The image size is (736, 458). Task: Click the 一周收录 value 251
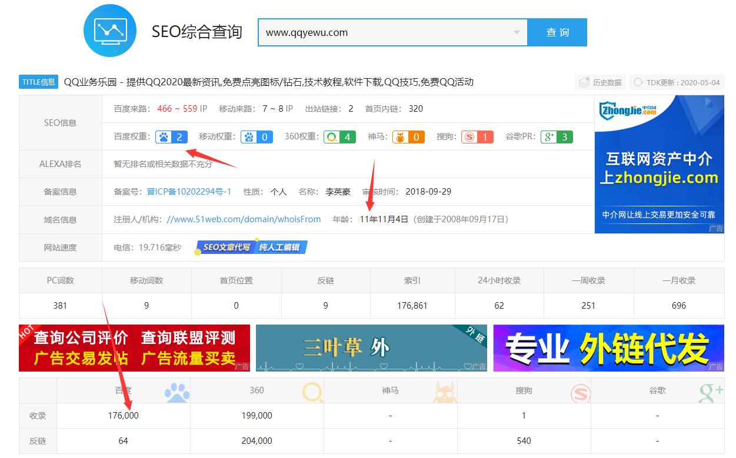(x=588, y=306)
